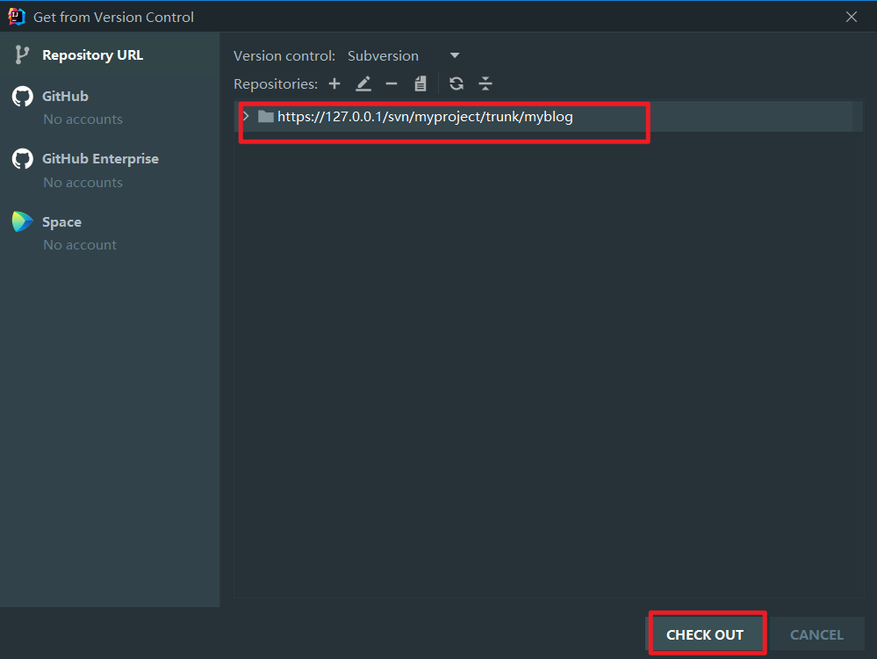Click the GitHub octocat icon
This screenshot has height=659, width=877.
point(22,97)
